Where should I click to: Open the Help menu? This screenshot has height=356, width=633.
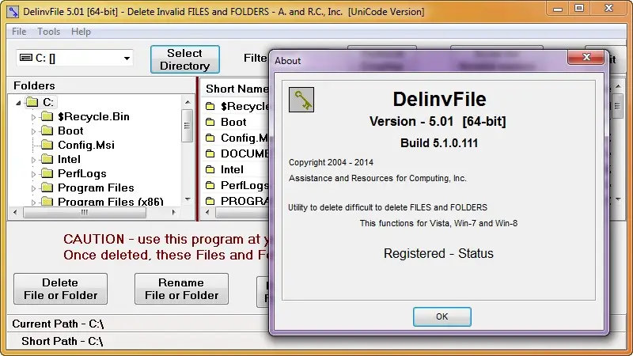coord(81,32)
